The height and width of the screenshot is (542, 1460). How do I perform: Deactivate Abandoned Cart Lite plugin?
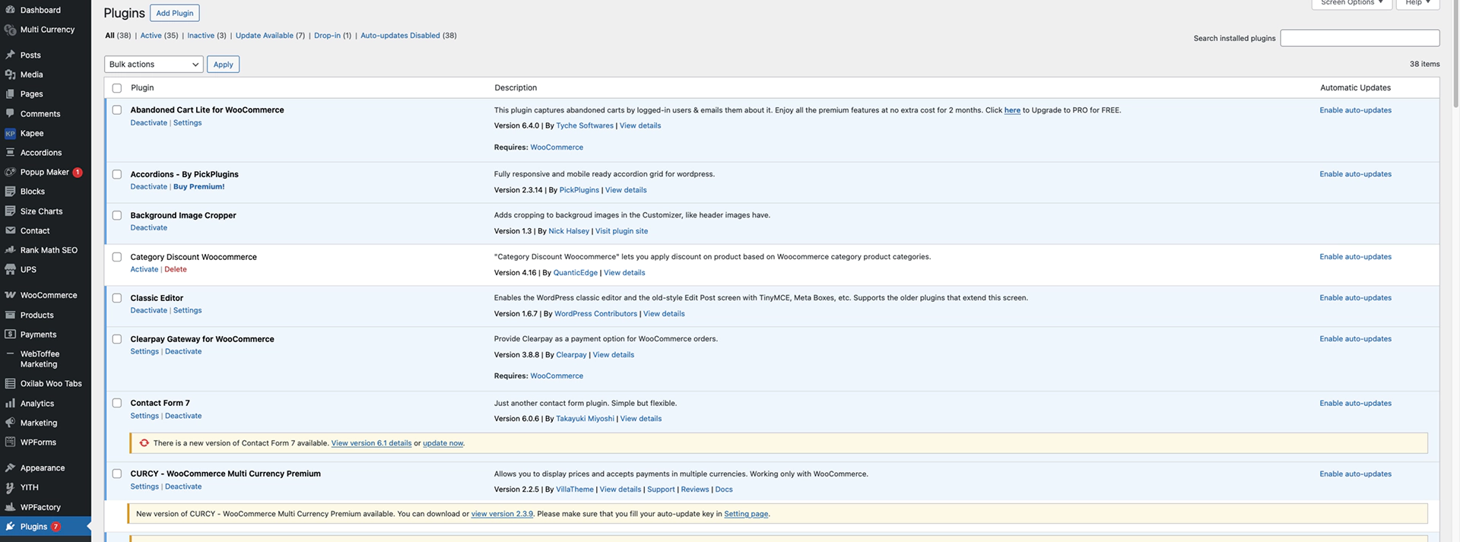[x=148, y=123]
